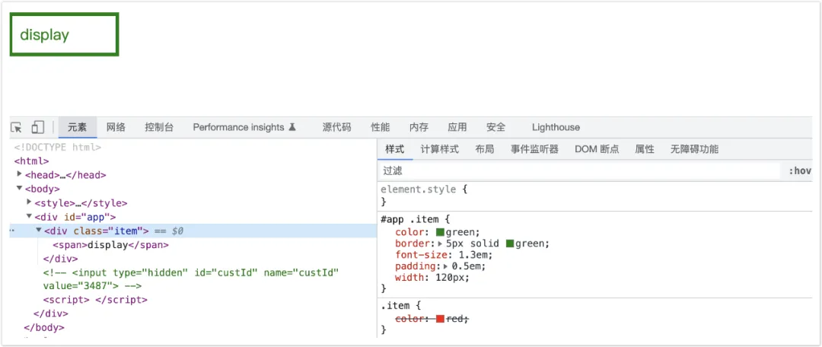This screenshot has height=347, width=822.
Task: Open the red color swatch
Action: (441, 319)
